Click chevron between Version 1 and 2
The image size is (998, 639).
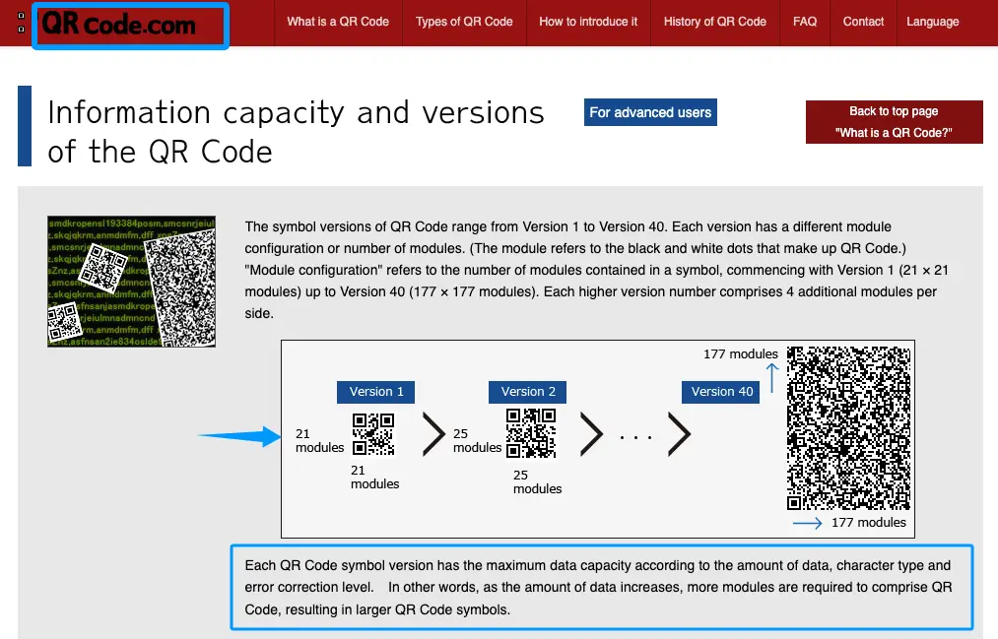[433, 434]
